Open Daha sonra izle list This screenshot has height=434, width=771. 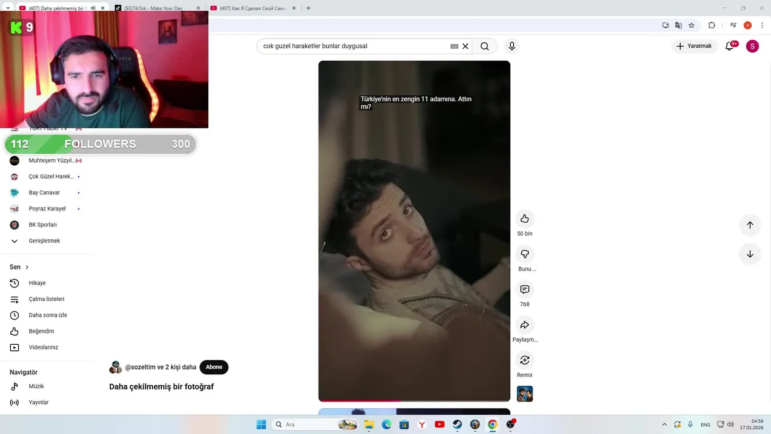[x=46, y=315]
